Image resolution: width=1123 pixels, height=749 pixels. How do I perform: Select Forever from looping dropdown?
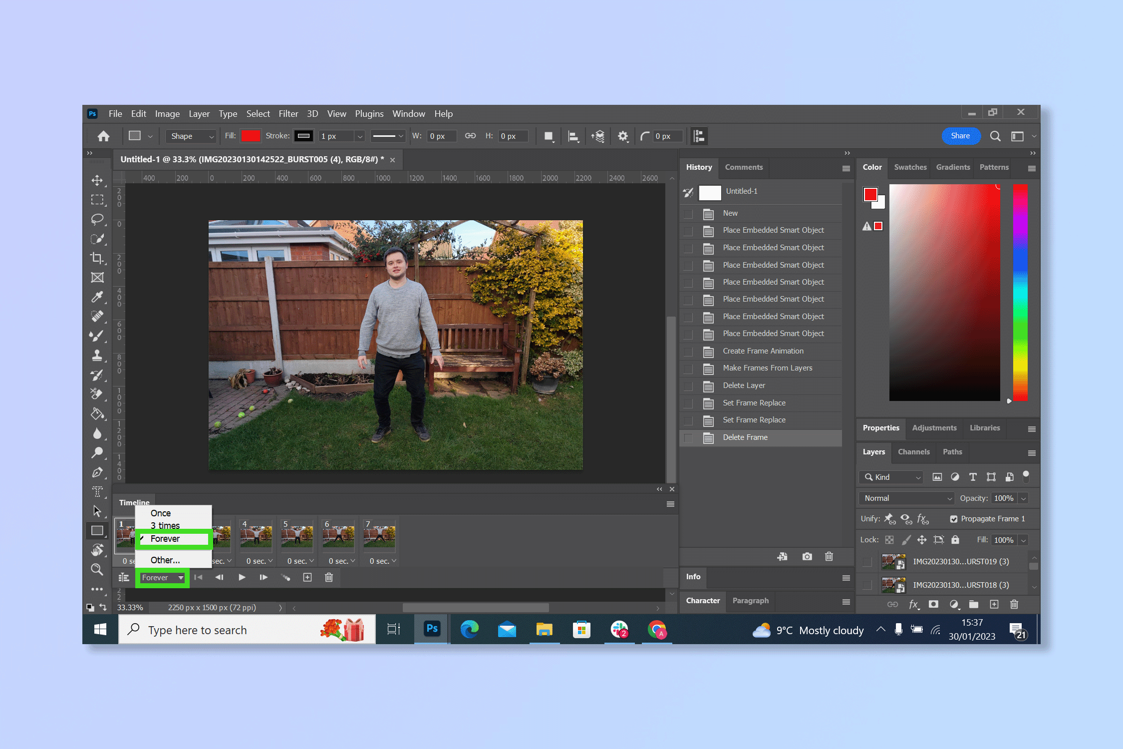pos(165,537)
